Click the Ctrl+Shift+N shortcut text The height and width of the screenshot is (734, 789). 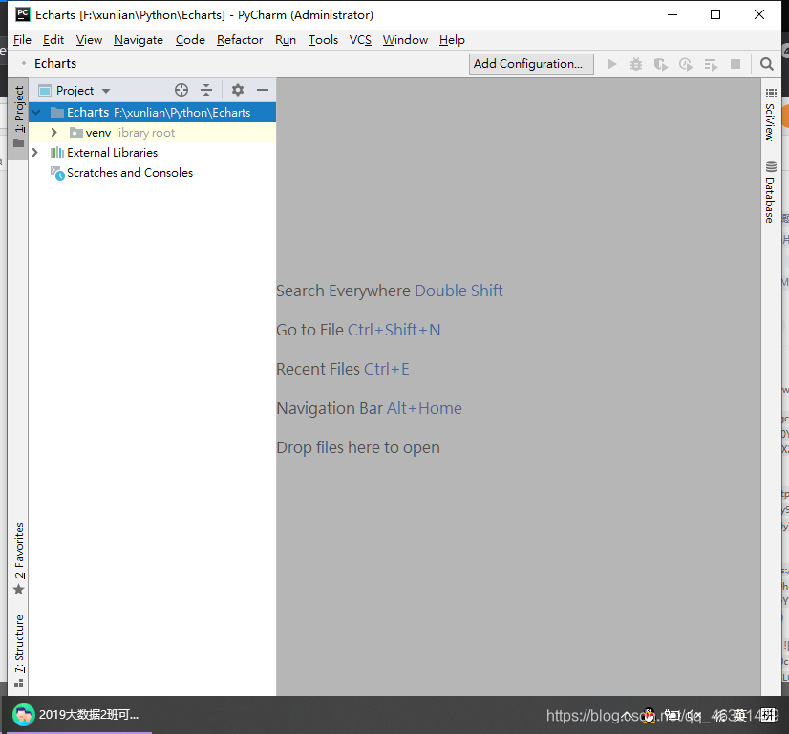(x=394, y=330)
